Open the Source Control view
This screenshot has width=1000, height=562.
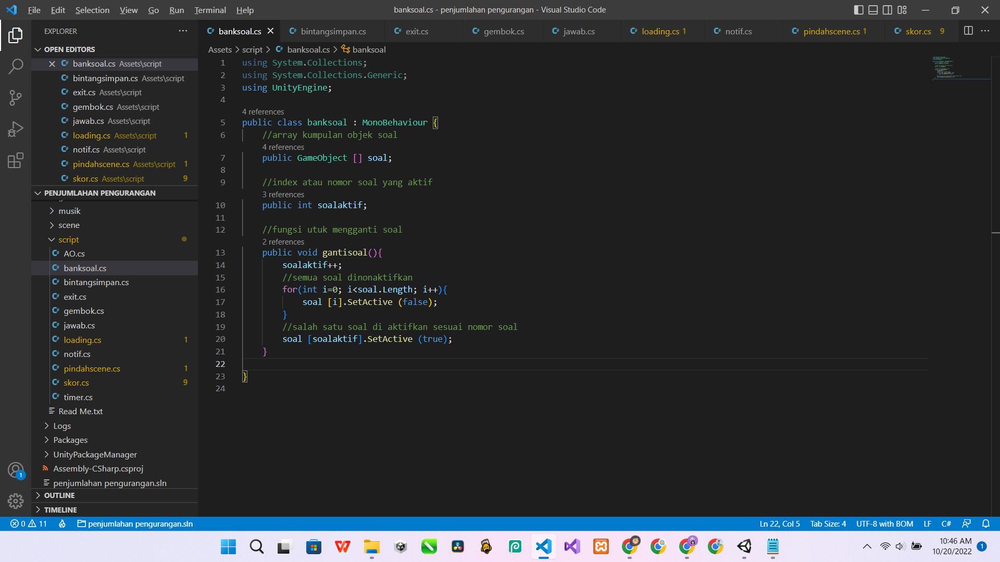point(16,97)
